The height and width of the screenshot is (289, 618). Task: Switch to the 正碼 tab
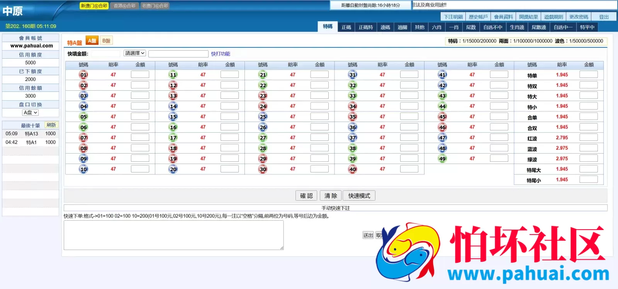pyautogui.click(x=346, y=27)
